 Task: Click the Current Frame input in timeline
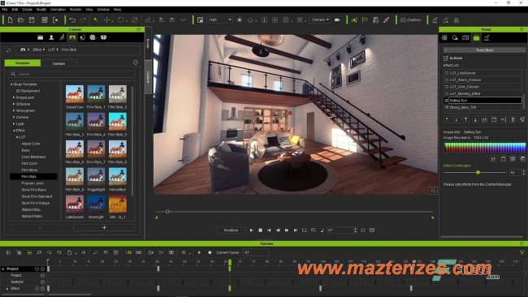click(x=256, y=252)
